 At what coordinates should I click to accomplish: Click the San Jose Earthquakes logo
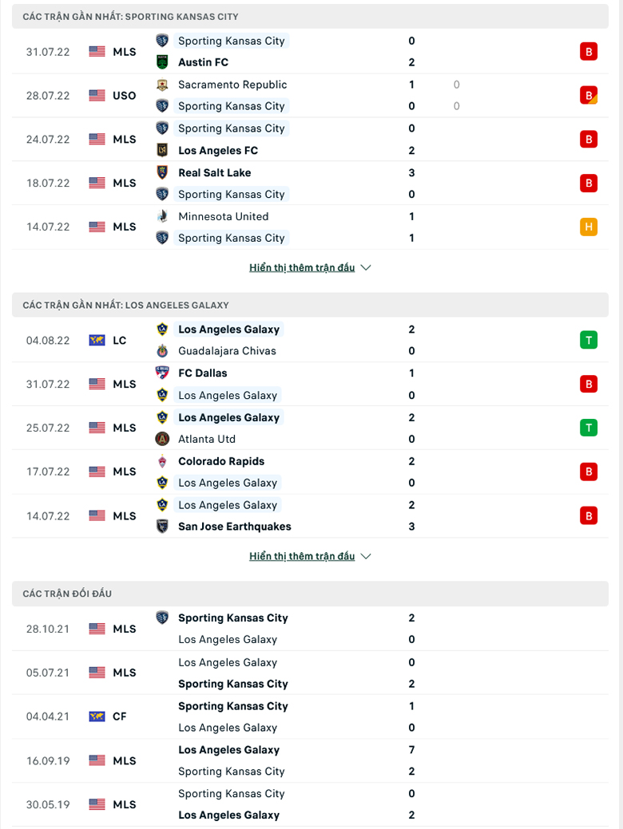(x=162, y=526)
